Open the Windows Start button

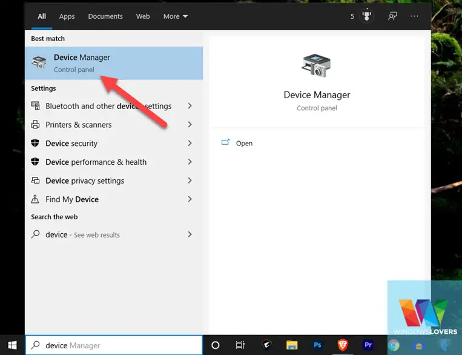12,345
